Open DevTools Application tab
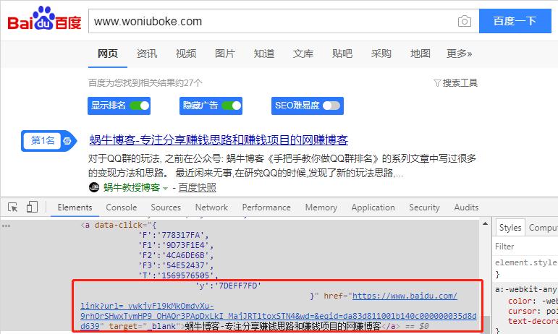The image size is (558, 334). tap(373, 207)
